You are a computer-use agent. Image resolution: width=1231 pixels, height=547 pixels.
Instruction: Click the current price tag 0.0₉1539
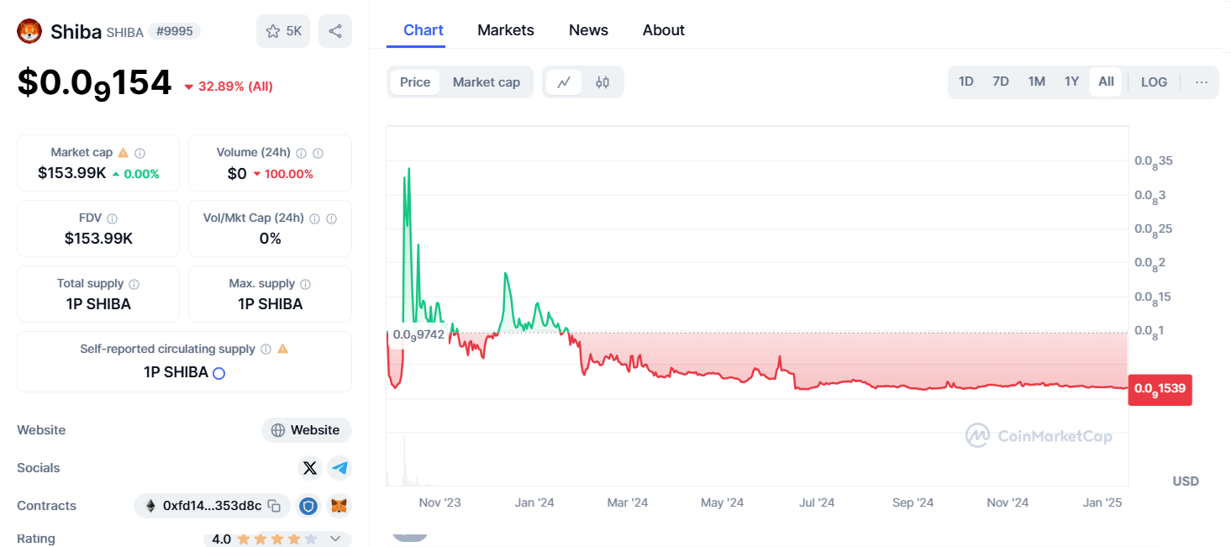click(1160, 389)
